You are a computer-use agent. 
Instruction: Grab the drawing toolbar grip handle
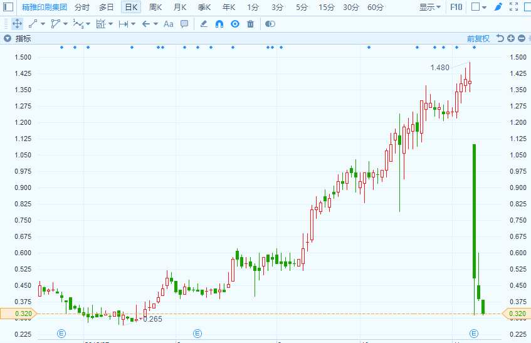6,24
